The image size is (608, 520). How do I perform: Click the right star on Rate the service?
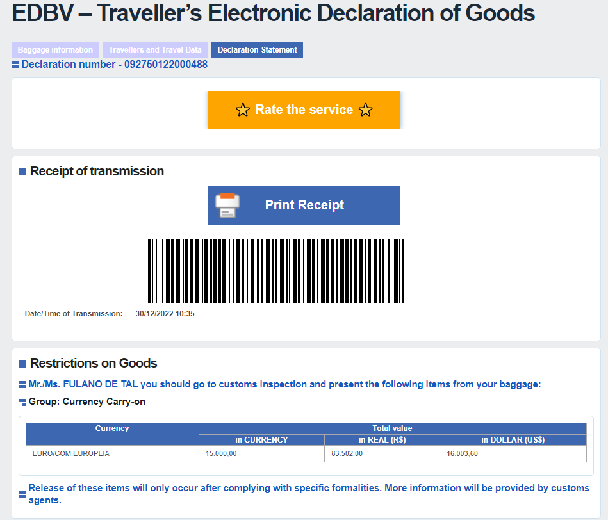[366, 110]
